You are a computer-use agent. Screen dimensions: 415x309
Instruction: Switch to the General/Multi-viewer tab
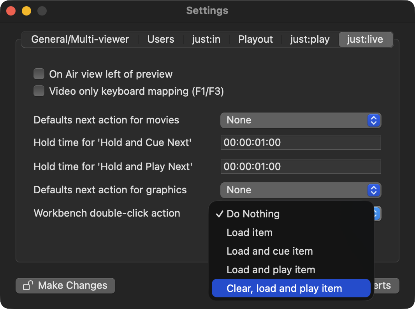point(80,40)
